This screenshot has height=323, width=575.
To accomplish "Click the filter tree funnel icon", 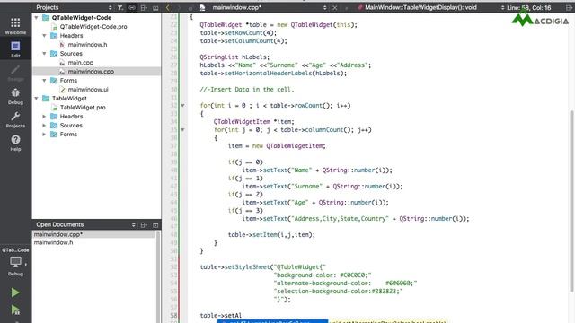I will 120,7.
